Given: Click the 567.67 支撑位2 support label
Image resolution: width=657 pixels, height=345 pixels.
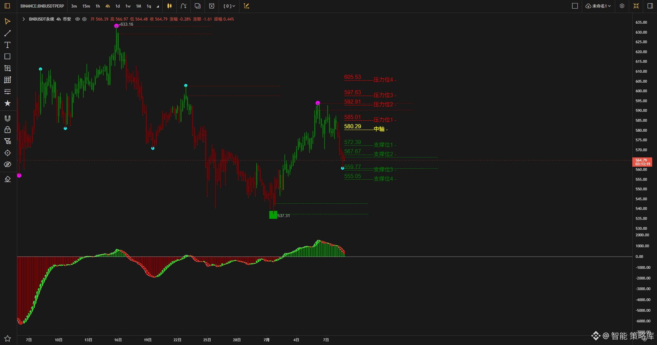Looking at the screenshot, I should [x=370, y=153].
